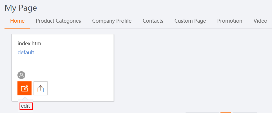Open the Promotion tab
272x113 pixels.
coord(230,21)
